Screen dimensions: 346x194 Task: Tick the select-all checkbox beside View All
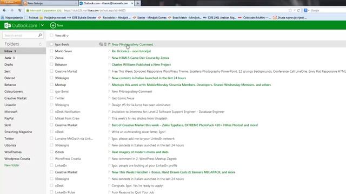(51, 35)
